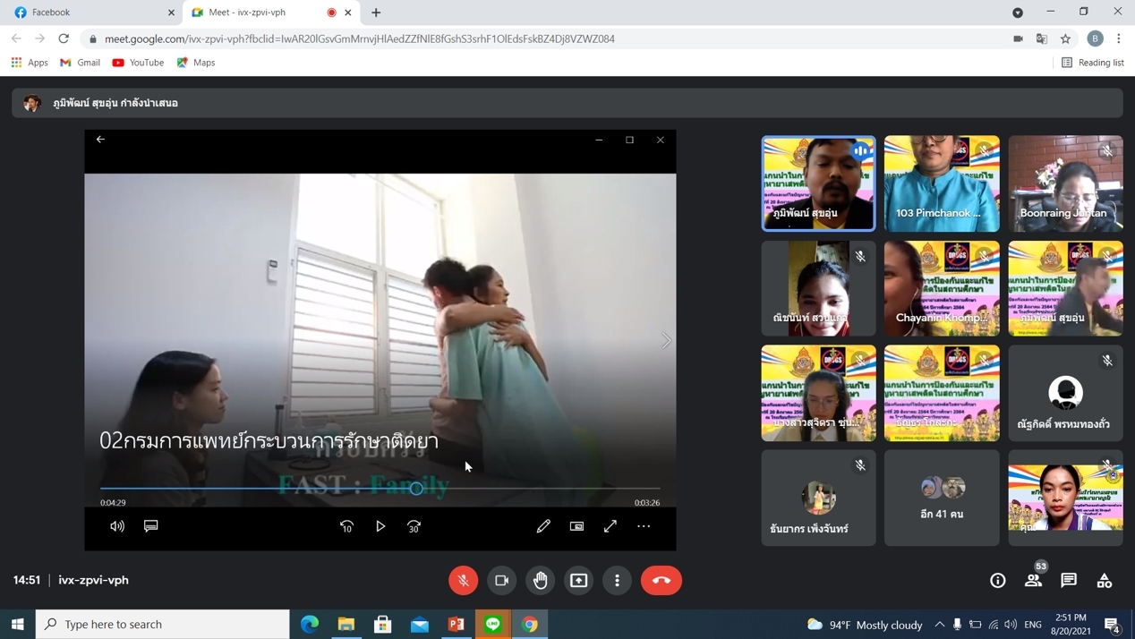
Task: Open the Activities panel icon
Action: tap(1105, 580)
